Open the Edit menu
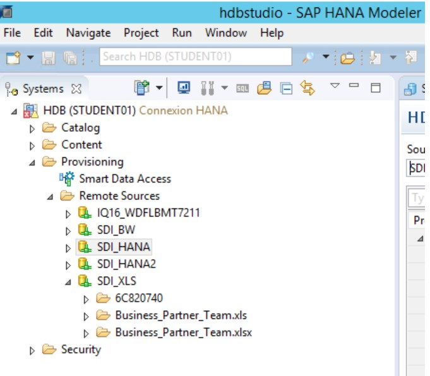The width and height of the screenshot is (430, 376). pyautogui.click(x=43, y=33)
